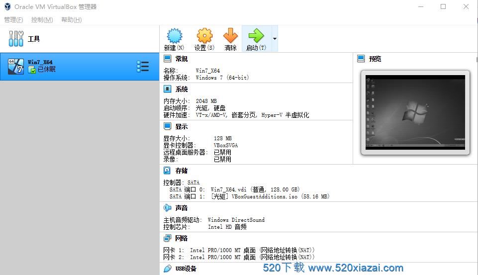The width and height of the screenshot is (478, 275).
Task: Minimize the VirtualBox Manager window
Action: point(421,6)
